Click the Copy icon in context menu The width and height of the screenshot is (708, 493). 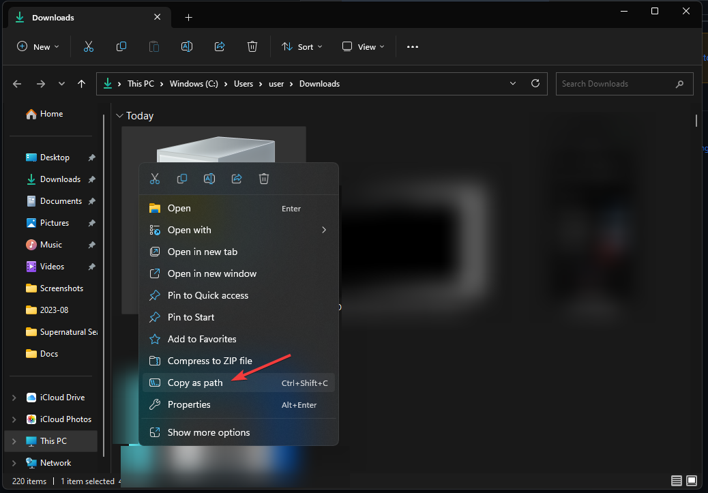coord(182,179)
